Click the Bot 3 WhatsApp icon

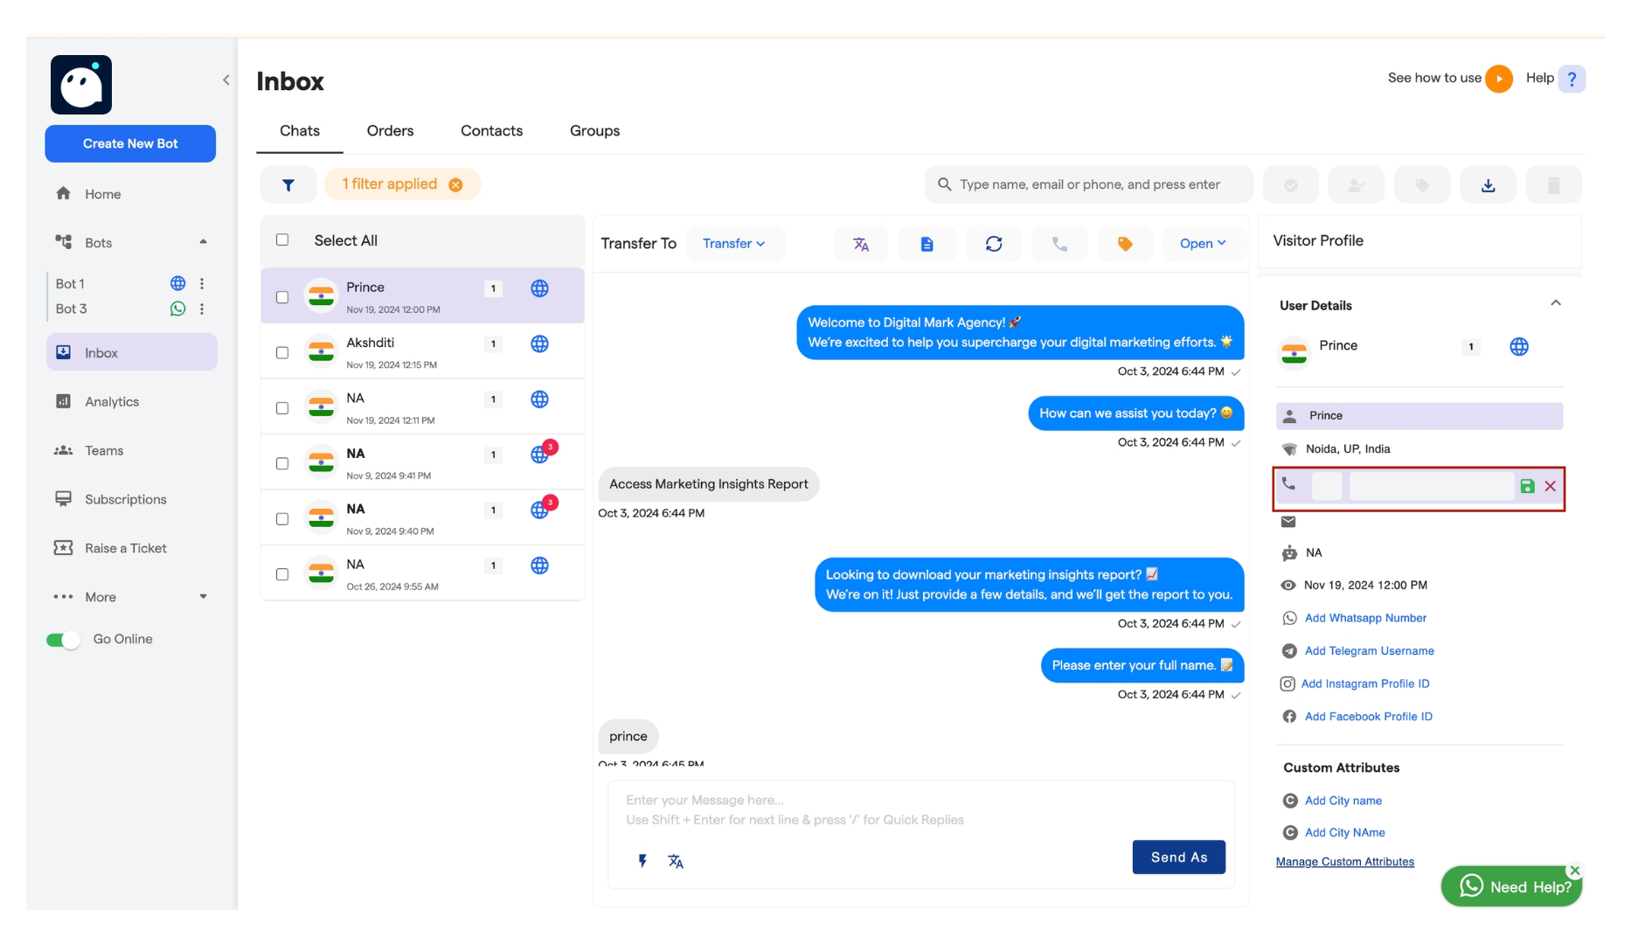click(x=177, y=309)
